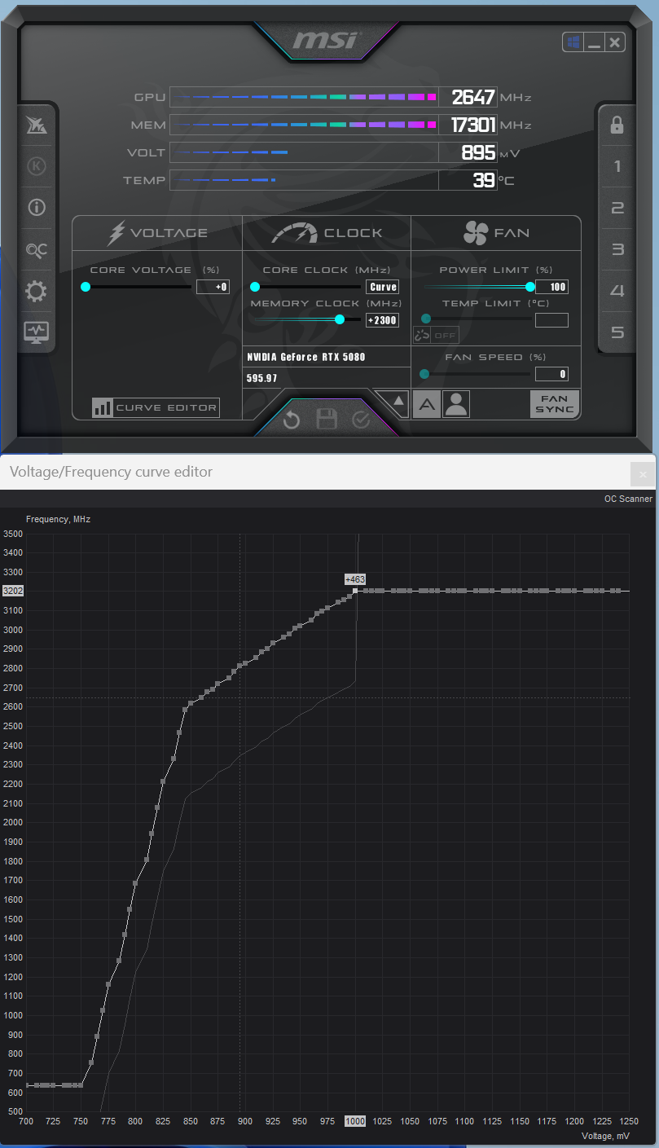Screen dimensions: 659x1148
Task: Click the information icon in left sidebar
Action: pos(37,207)
